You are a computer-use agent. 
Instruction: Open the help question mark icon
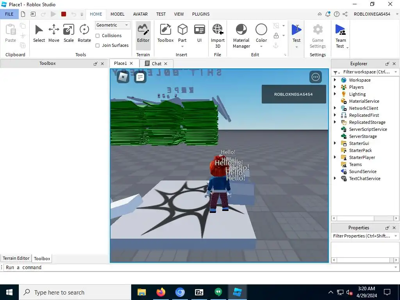click(x=336, y=14)
